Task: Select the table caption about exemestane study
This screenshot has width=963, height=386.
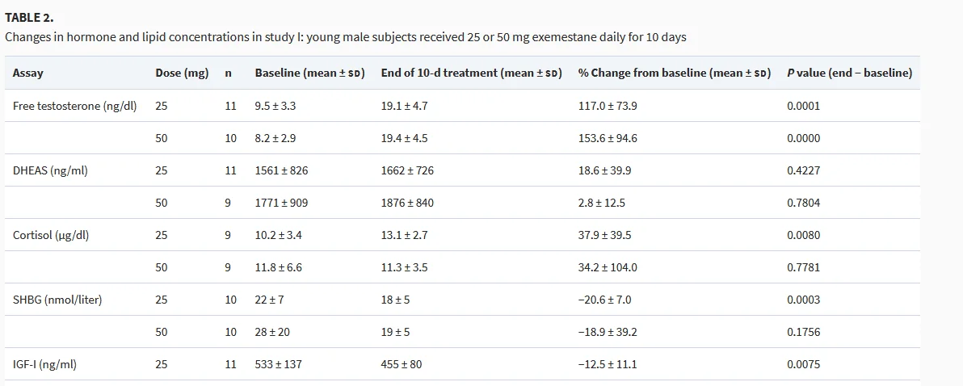Action: tap(346, 37)
